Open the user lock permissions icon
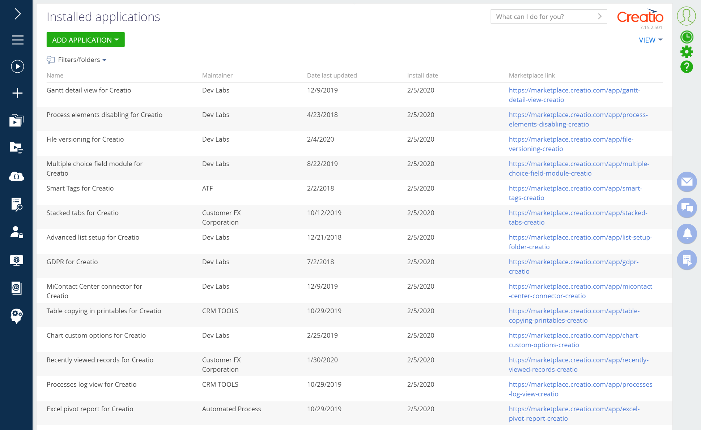Viewport: 701px width, 430px height. tap(17, 232)
